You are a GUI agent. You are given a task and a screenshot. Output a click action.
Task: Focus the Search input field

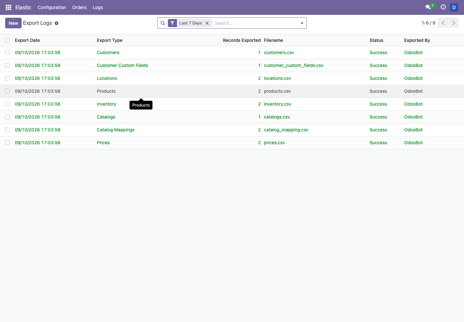click(x=255, y=23)
